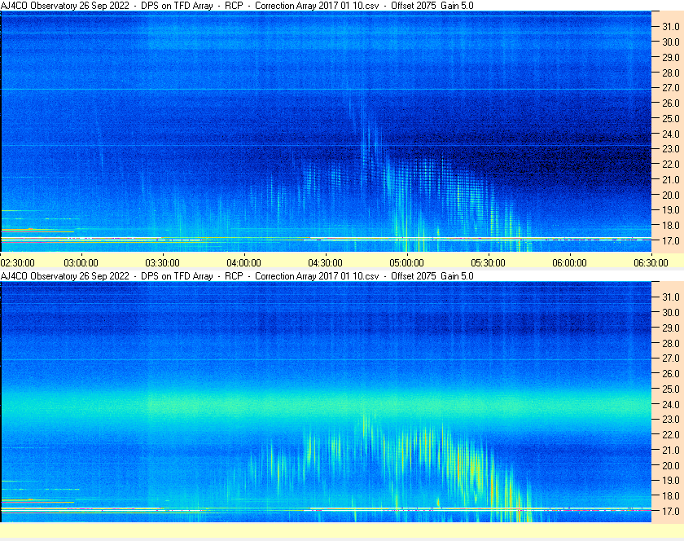Click the 19.0 label on lower spectrogram axis
This screenshot has width=684, height=541.
pyautogui.click(x=671, y=481)
